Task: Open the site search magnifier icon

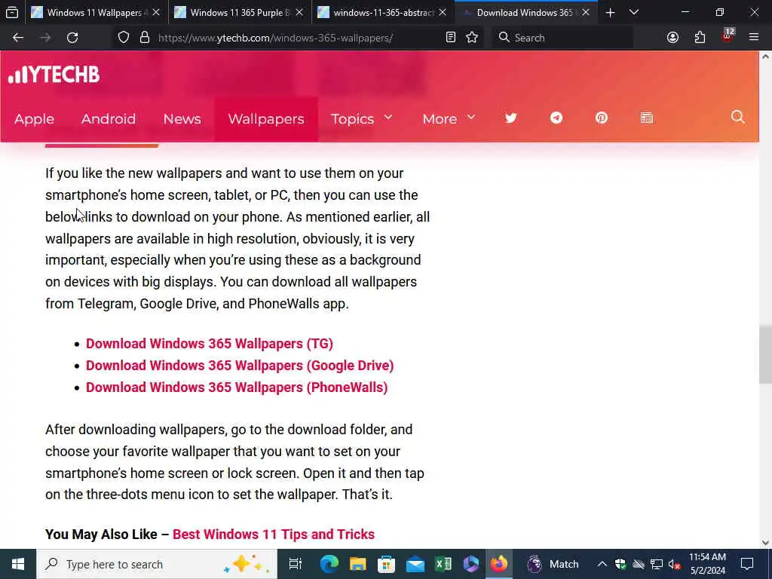Action: click(737, 117)
